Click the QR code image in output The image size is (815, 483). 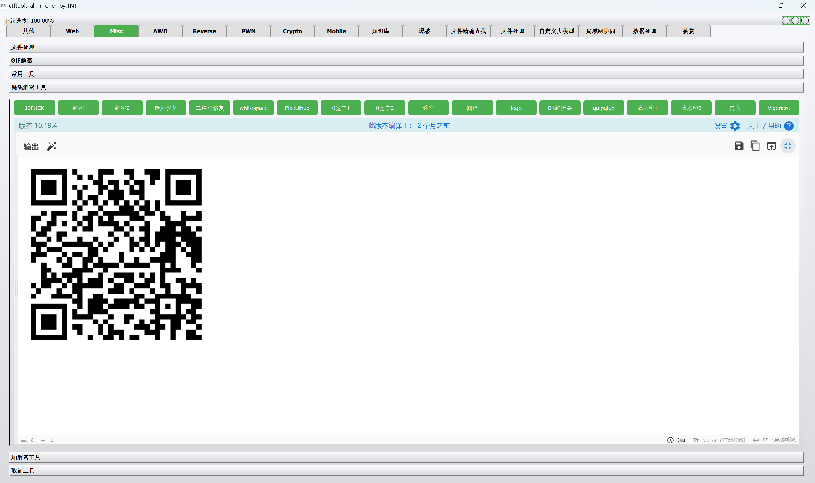click(116, 255)
